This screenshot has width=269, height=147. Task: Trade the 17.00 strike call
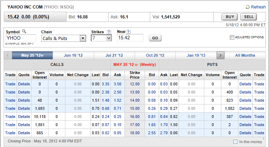click(x=10, y=125)
